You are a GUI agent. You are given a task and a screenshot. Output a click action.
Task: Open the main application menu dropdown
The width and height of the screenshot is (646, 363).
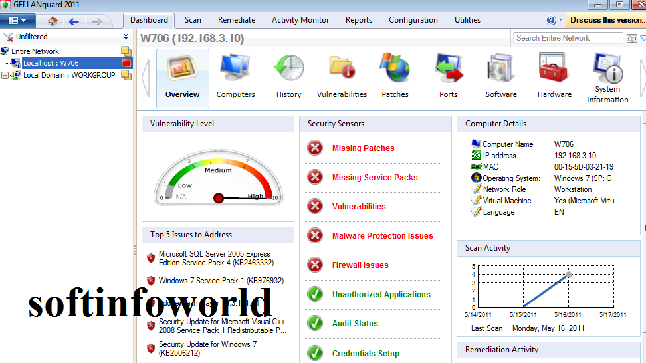18,20
